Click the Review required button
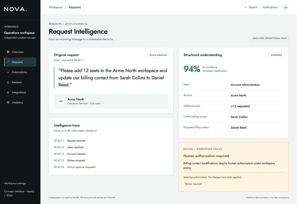The width and height of the screenshot is (297, 204). coord(193,184)
